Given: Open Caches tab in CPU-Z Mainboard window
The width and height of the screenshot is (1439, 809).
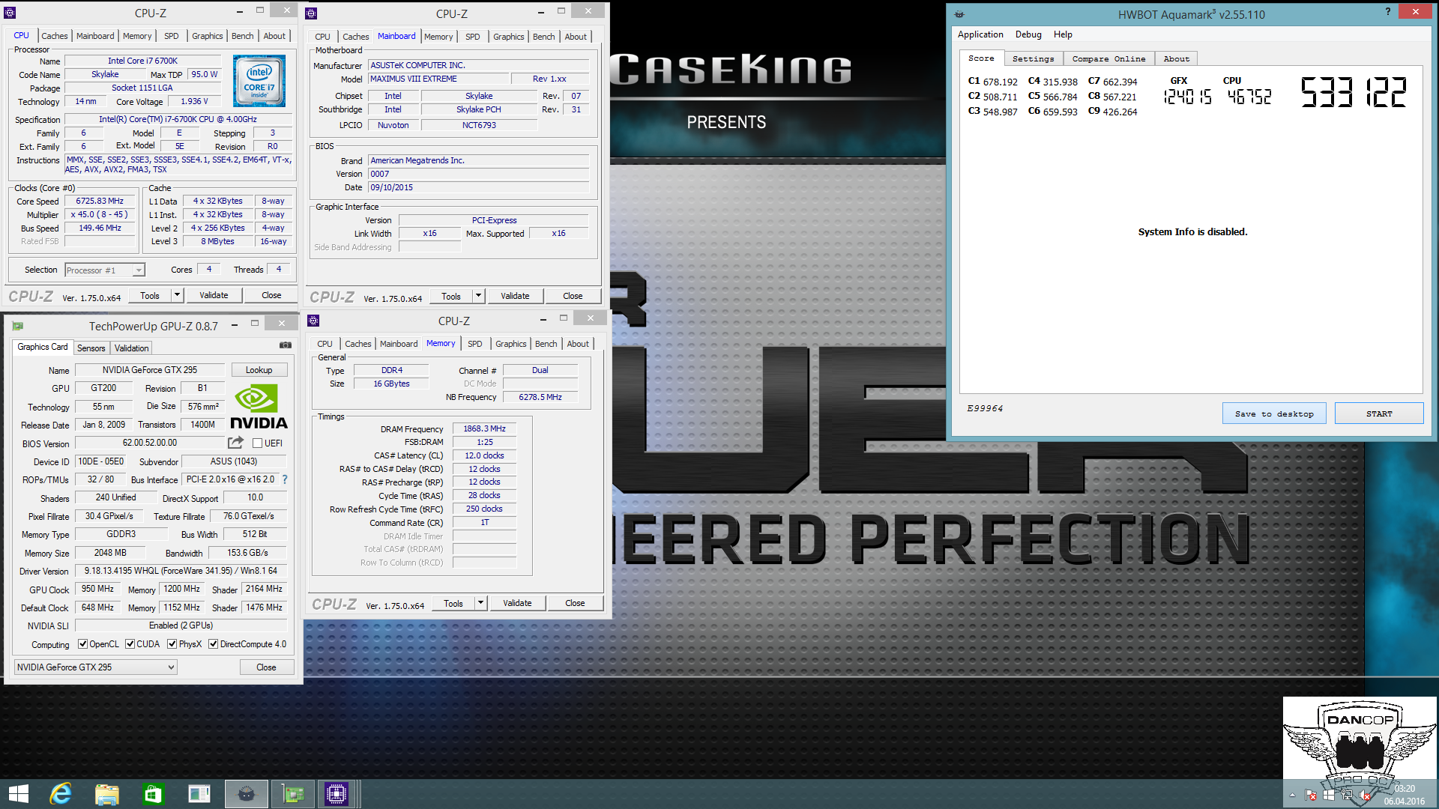Looking at the screenshot, I should tap(355, 37).
